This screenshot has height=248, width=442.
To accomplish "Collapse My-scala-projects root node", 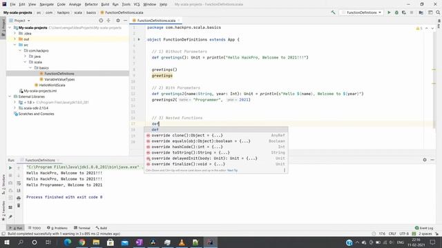I will tap(10, 28).
